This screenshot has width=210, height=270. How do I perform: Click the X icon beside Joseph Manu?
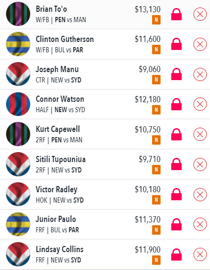[200, 74]
